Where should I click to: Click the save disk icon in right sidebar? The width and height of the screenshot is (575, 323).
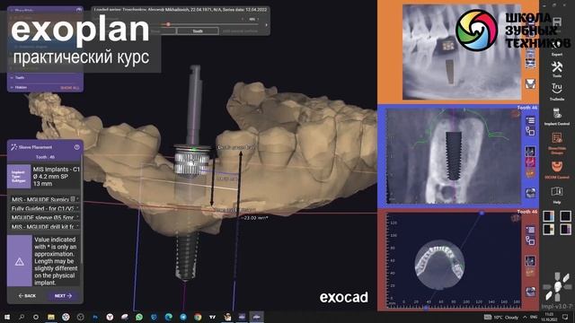(x=557, y=22)
